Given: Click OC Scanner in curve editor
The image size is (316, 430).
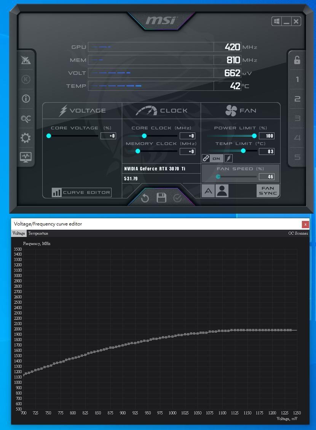Looking at the screenshot, I should coord(298,233).
